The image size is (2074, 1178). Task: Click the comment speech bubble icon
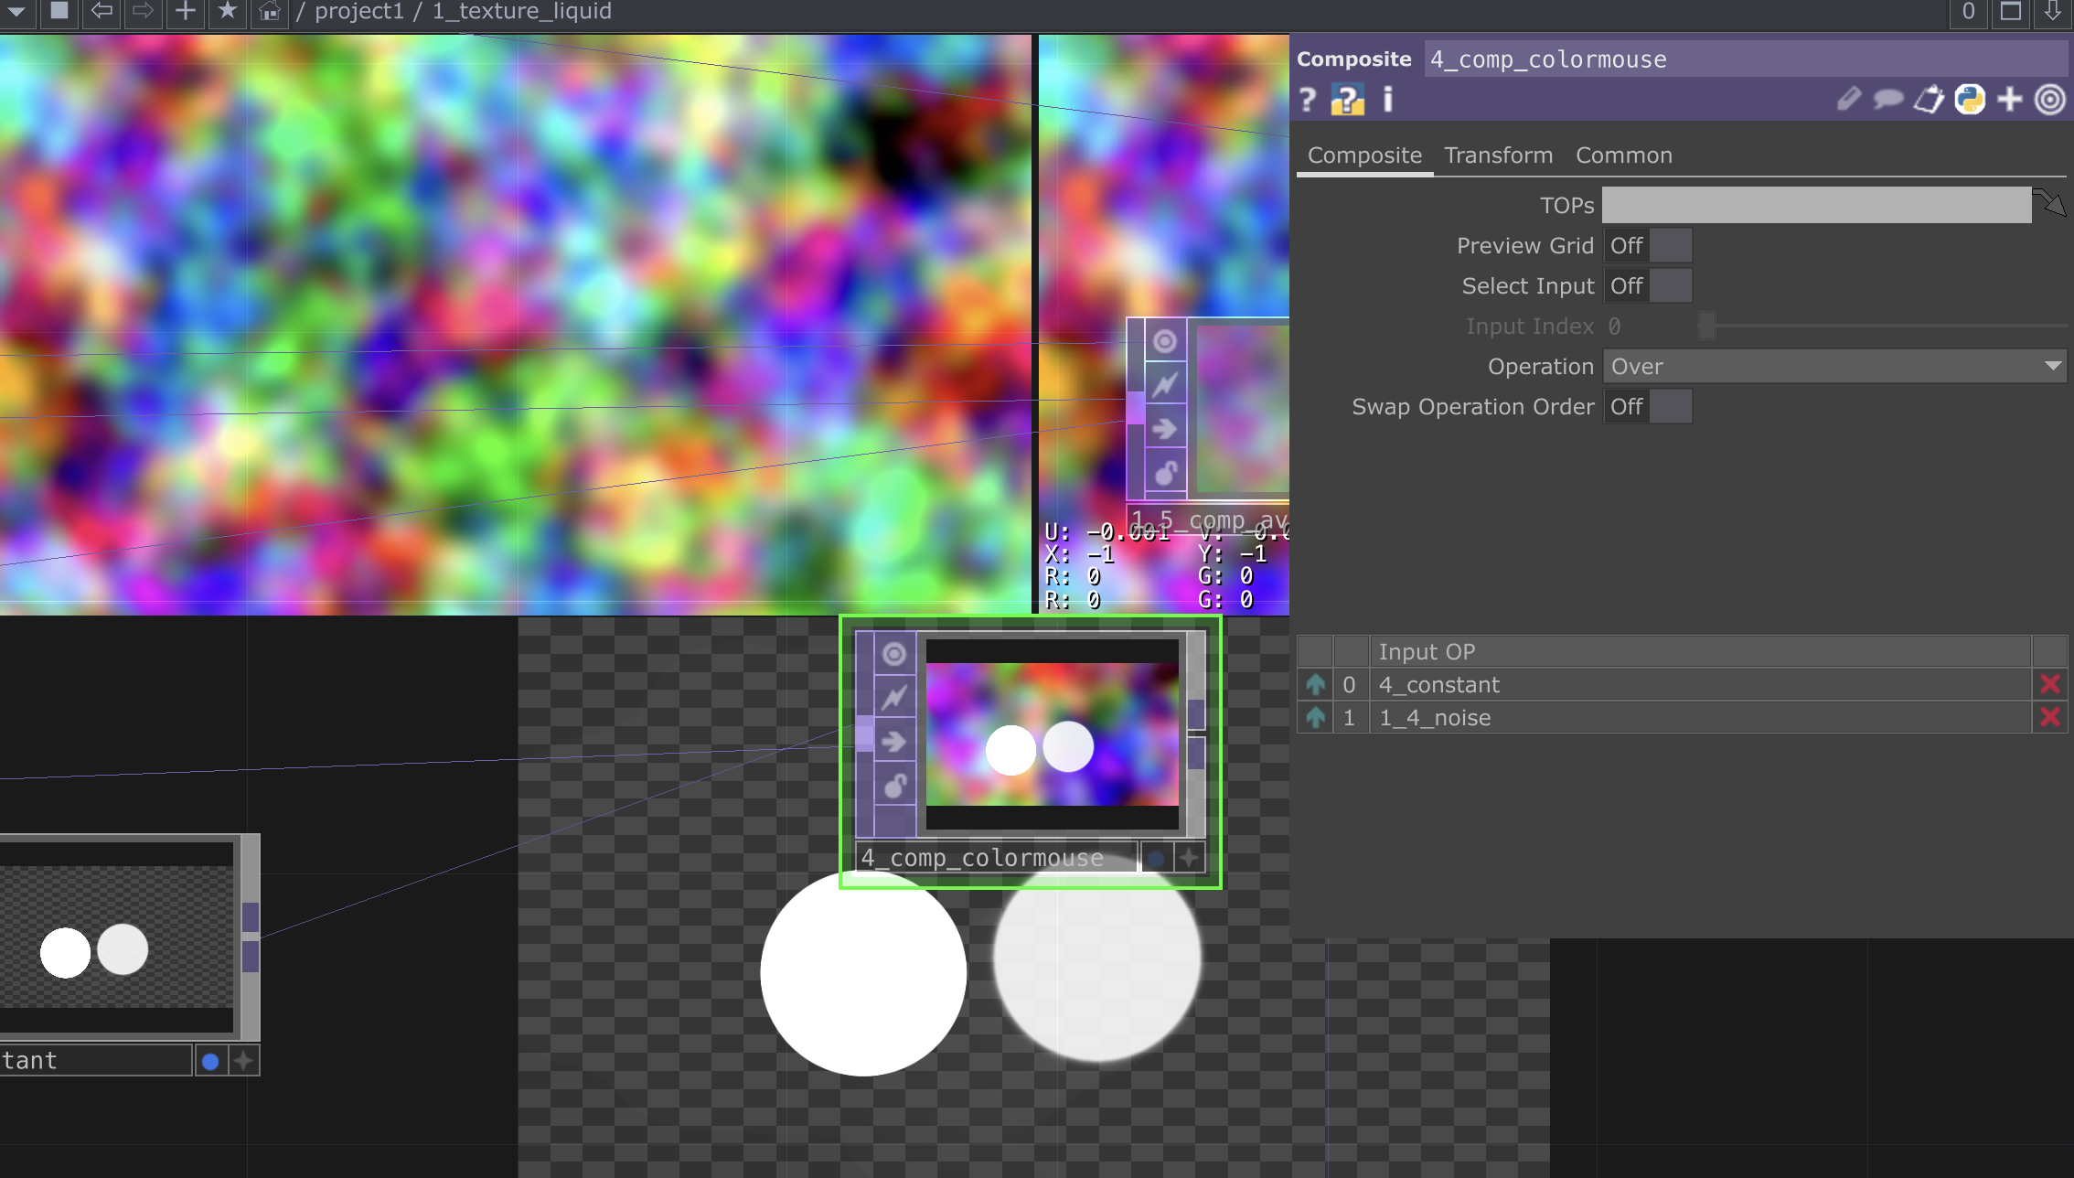1887,99
